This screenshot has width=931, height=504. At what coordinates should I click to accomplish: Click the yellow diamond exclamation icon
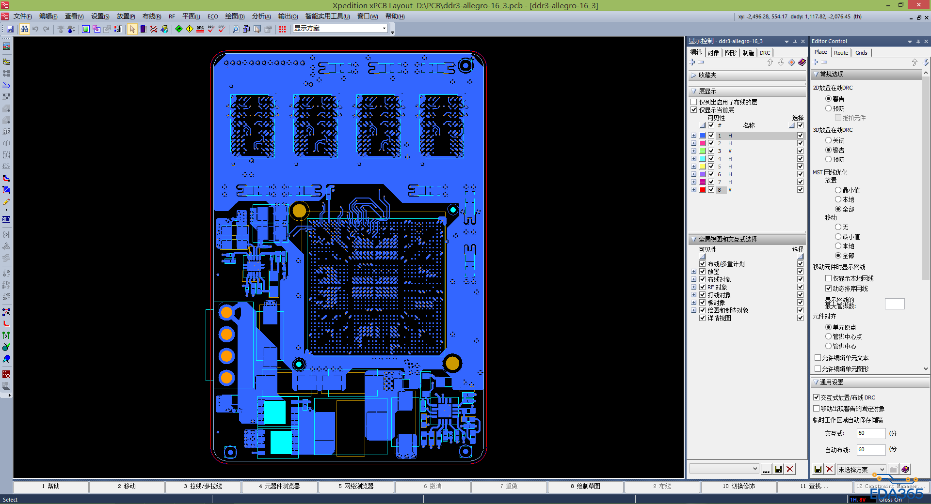click(190, 29)
